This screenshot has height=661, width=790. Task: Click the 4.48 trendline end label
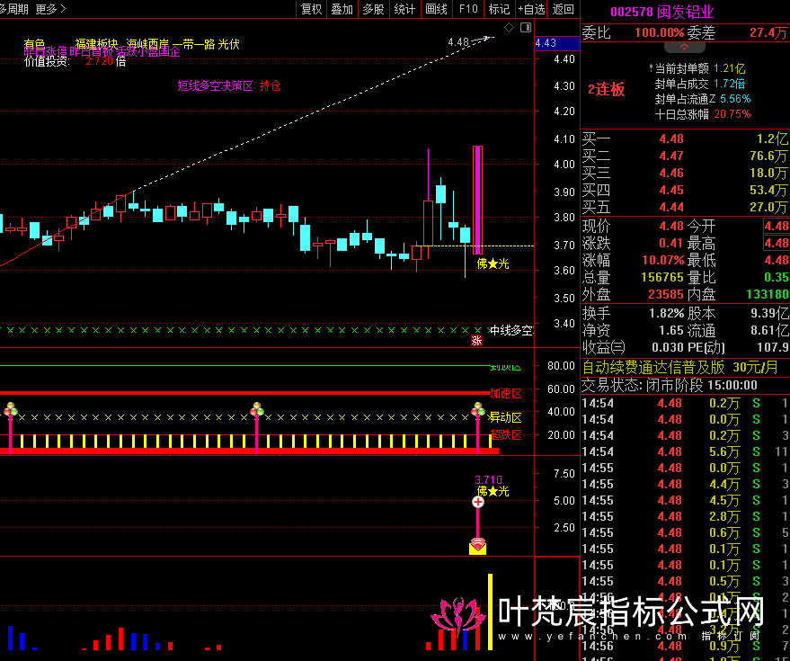458,42
